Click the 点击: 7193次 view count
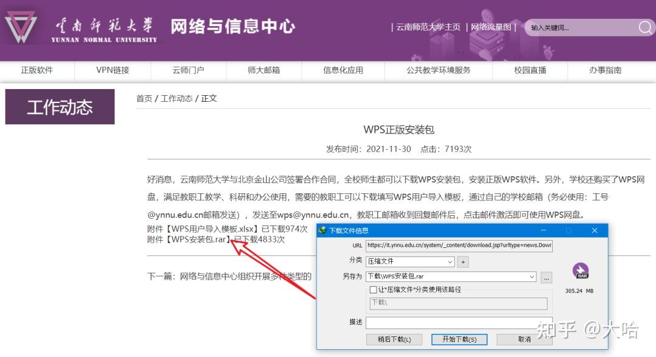Viewport: 656px width, 357px height. pyautogui.click(x=446, y=149)
